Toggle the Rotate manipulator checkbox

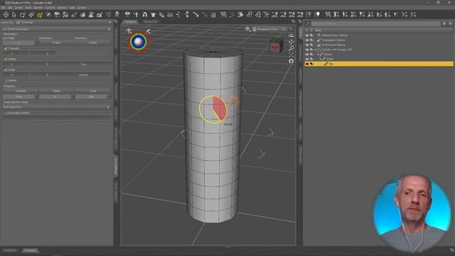(x=6, y=59)
